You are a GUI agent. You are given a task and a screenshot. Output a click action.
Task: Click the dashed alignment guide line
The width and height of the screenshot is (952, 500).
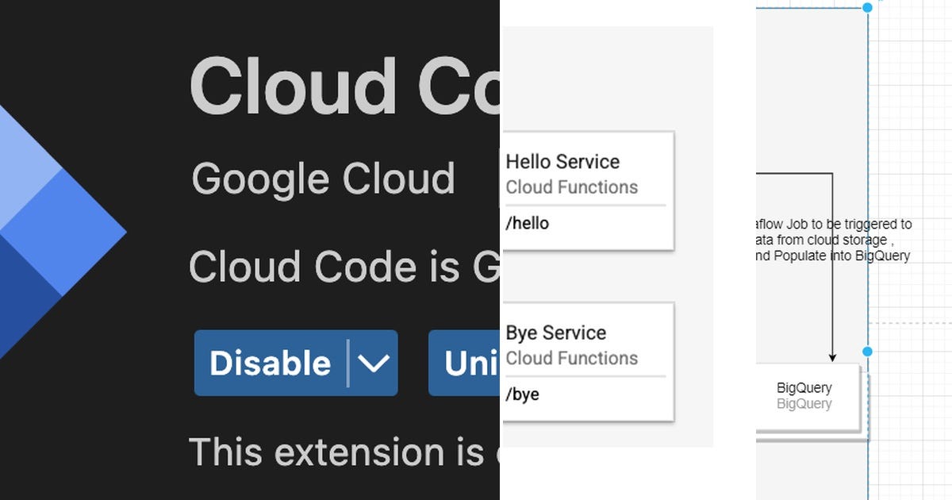click(912, 322)
